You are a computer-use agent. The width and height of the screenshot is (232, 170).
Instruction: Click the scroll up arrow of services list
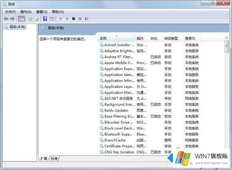(227, 38)
